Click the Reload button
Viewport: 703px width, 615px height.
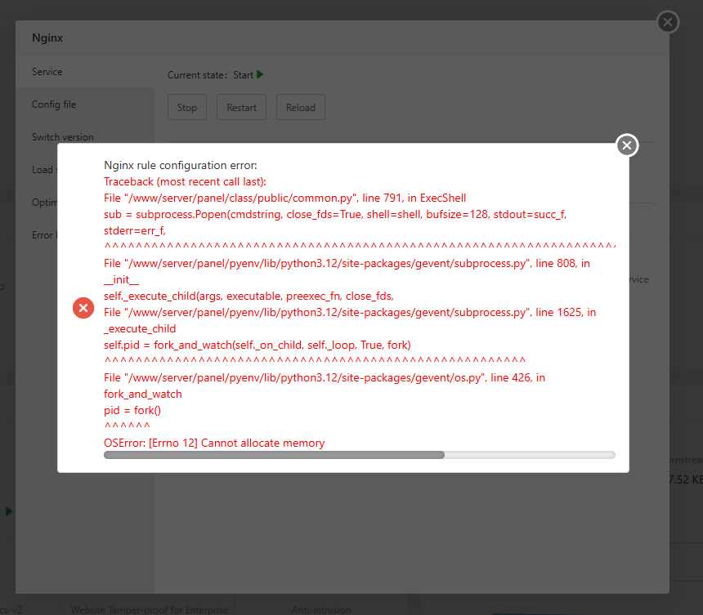tap(300, 108)
